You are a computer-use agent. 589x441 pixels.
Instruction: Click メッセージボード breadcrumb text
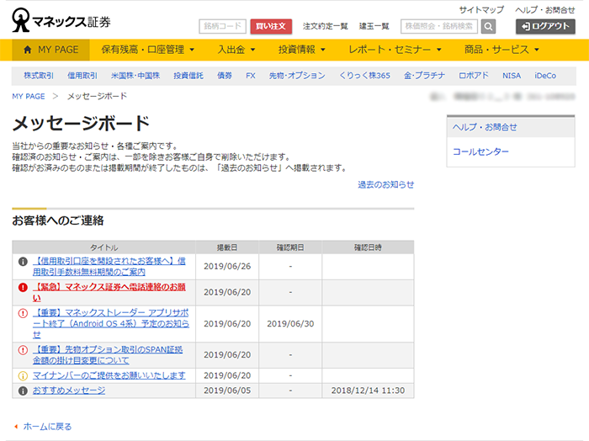pos(97,96)
